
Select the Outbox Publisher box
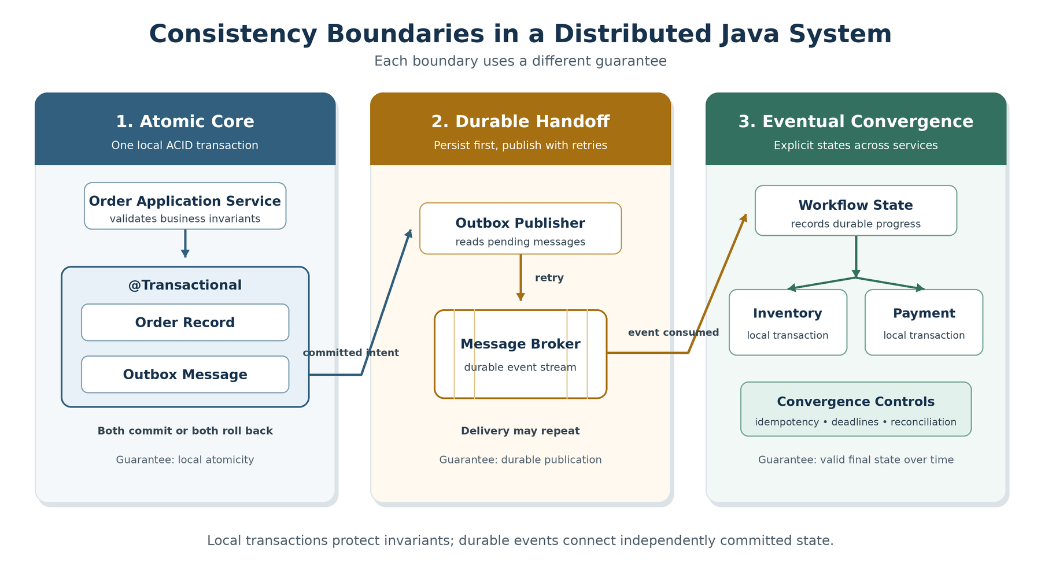(x=520, y=228)
